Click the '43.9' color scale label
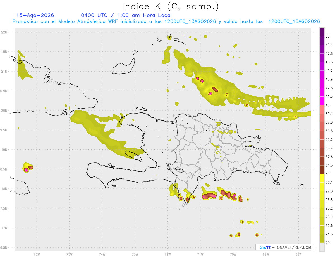This screenshot has width=335, height=258. 329,79
